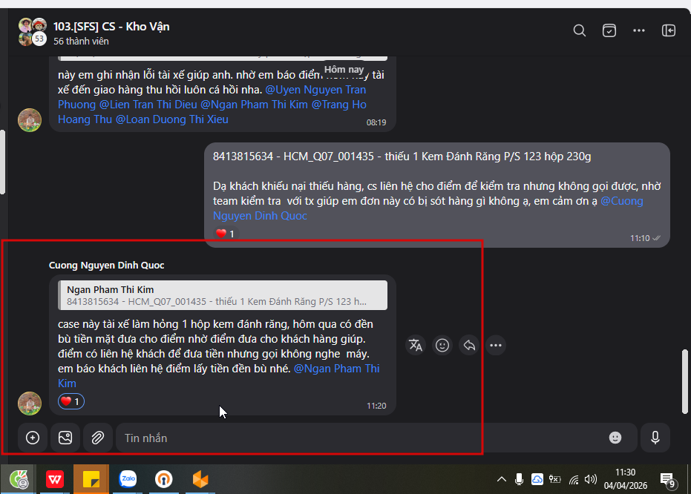Viewport: 691px width, 494px height.
Task: Open the volume speaker tray icon
Action: pyautogui.click(x=591, y=479)
